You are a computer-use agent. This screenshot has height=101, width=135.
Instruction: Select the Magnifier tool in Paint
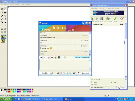5,16
